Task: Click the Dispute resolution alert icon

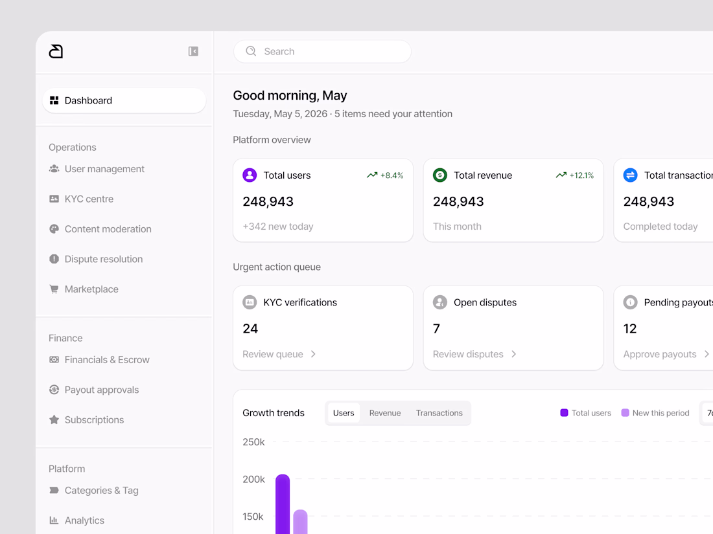Action: click(54, 259)
